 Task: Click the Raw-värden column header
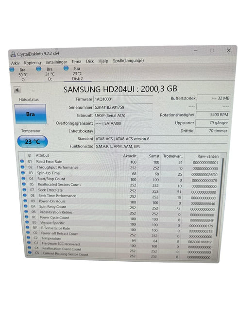(208, 156)
